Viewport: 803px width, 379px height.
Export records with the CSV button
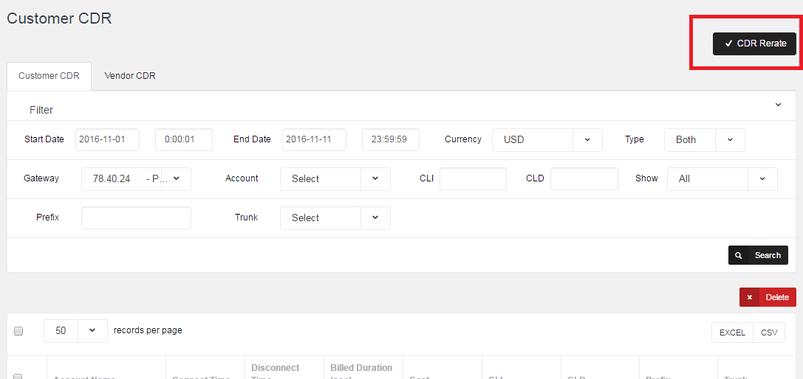pyautogui.click(x=769, y=333)
